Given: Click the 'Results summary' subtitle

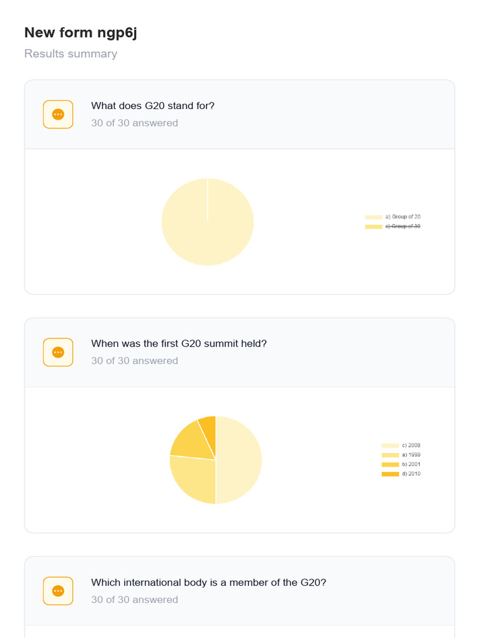Looking at the screenshot, I should (70, 54).
